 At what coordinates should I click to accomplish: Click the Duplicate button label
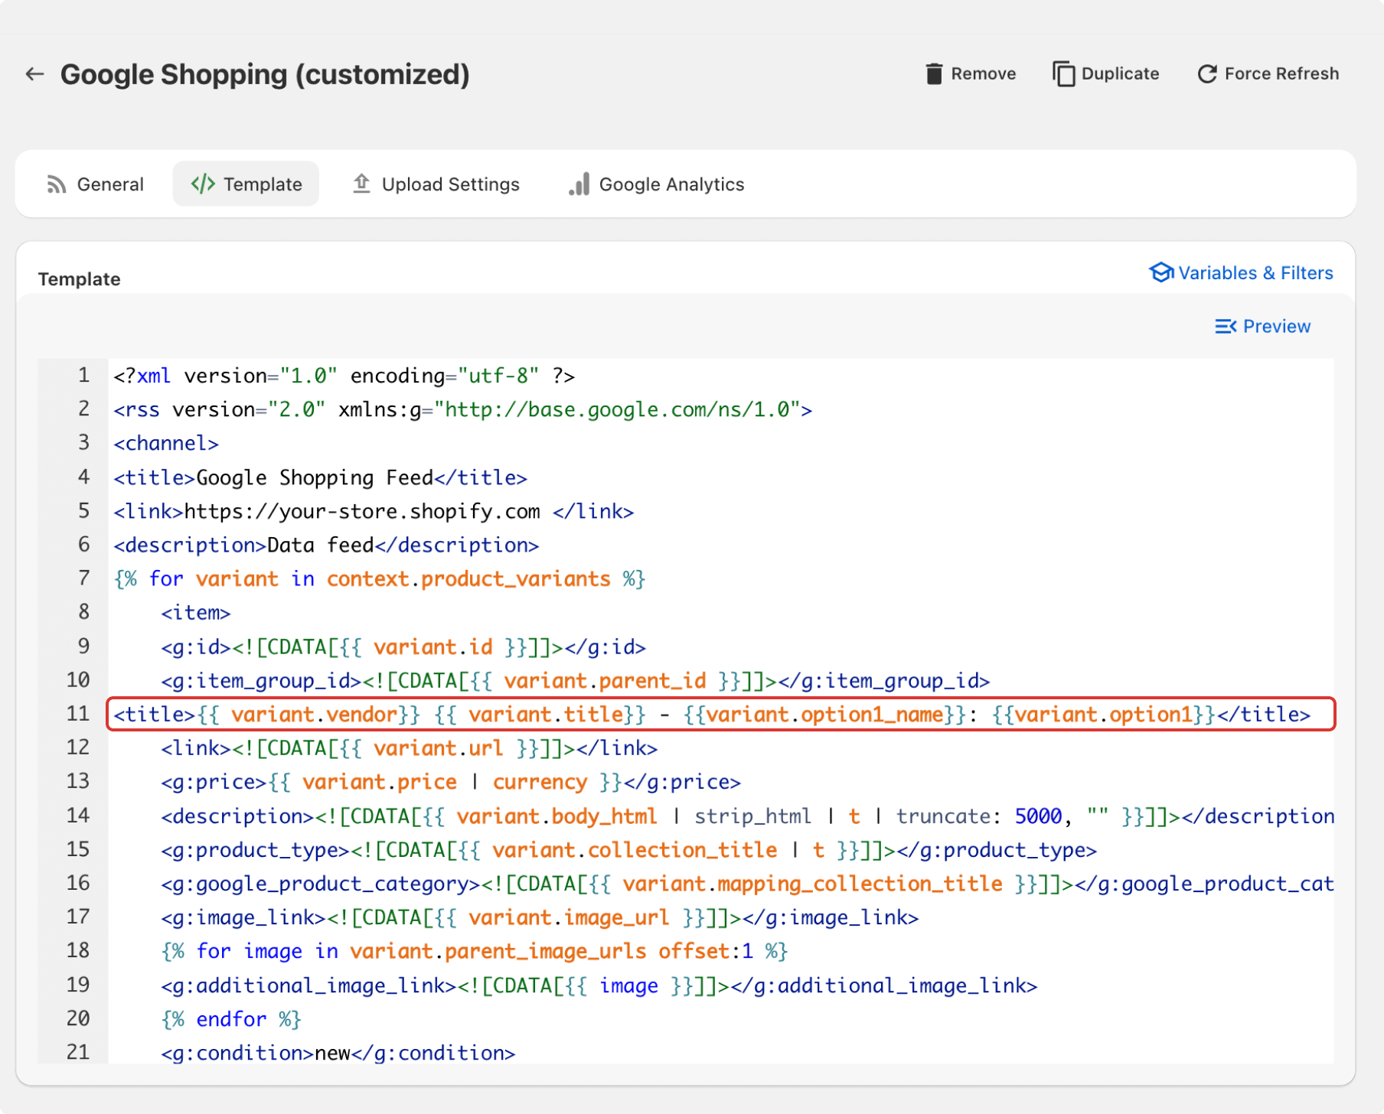pos(1120,74)
